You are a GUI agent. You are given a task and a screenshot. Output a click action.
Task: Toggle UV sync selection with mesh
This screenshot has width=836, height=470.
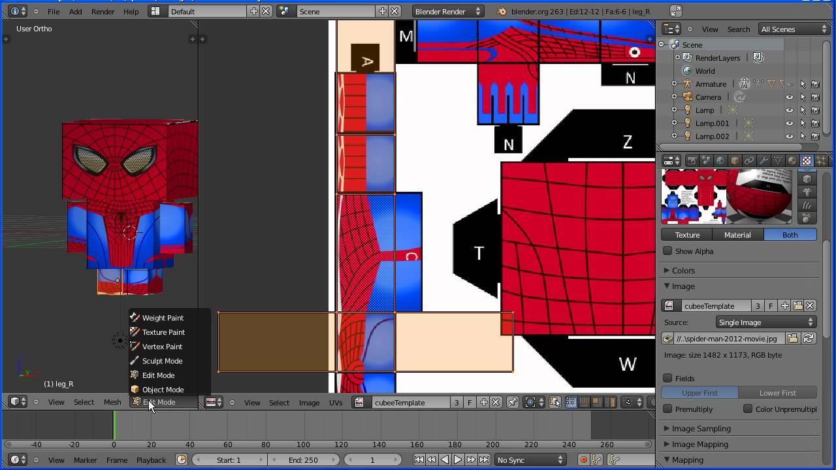tap(555, 403)
